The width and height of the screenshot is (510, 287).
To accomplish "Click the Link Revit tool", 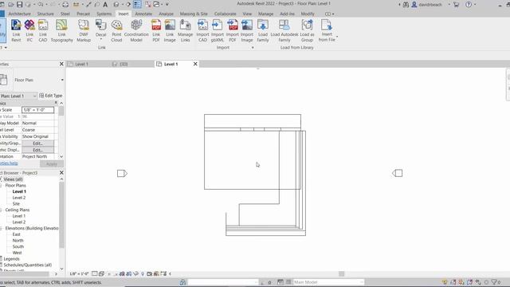I will pos(16,30).
